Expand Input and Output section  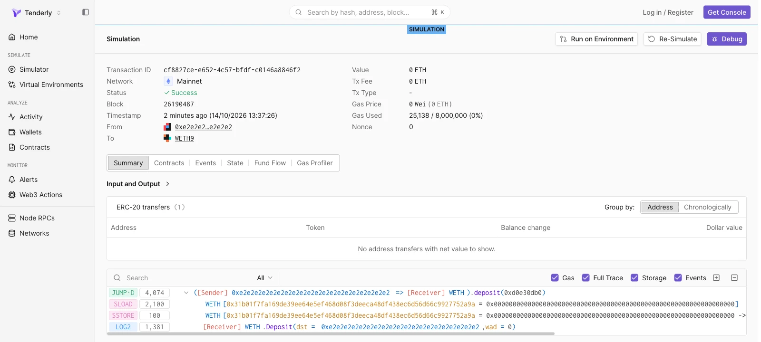(138, 184)
